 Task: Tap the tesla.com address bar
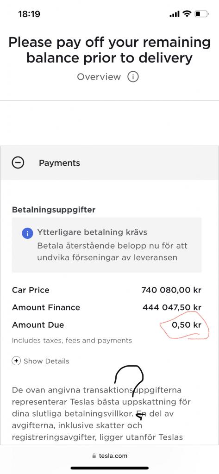109,456
